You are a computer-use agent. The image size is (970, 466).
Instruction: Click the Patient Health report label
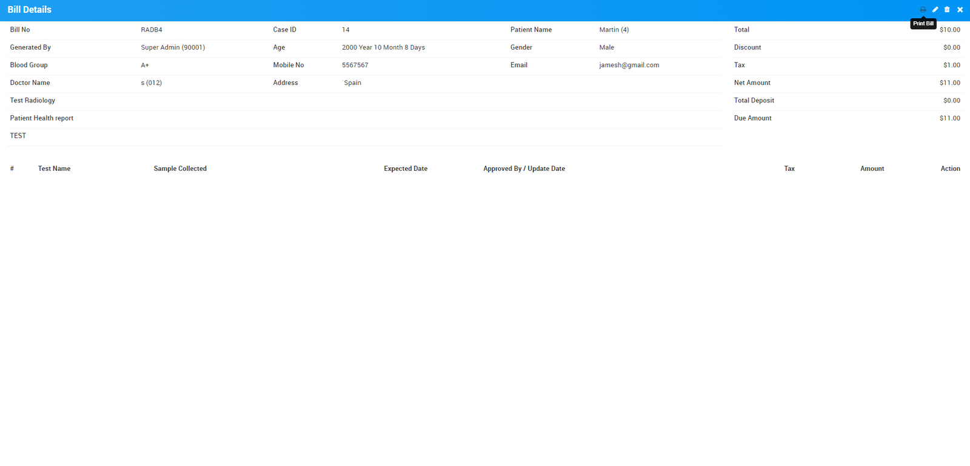41,118
